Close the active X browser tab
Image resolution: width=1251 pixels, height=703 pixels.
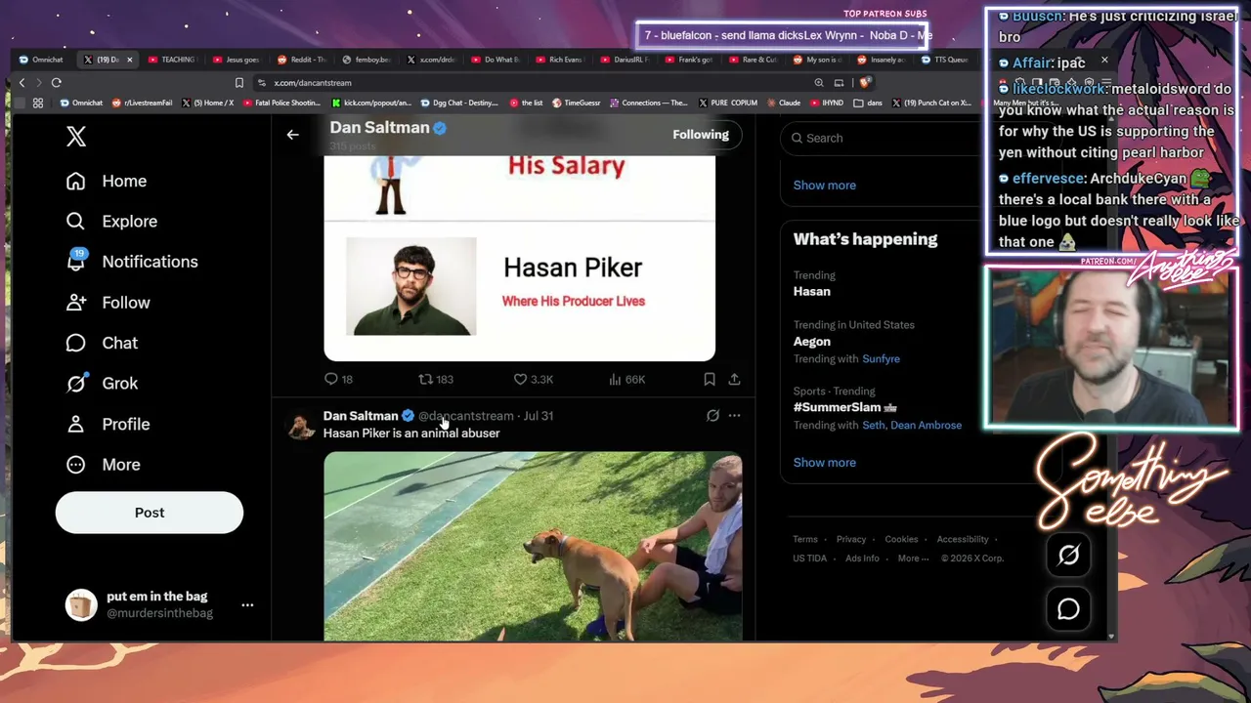[x=129, y=60]
